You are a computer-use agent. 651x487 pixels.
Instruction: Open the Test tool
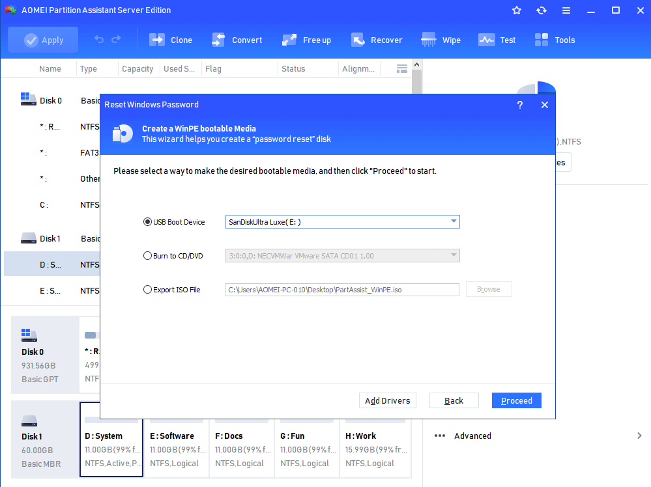(497, 40)
